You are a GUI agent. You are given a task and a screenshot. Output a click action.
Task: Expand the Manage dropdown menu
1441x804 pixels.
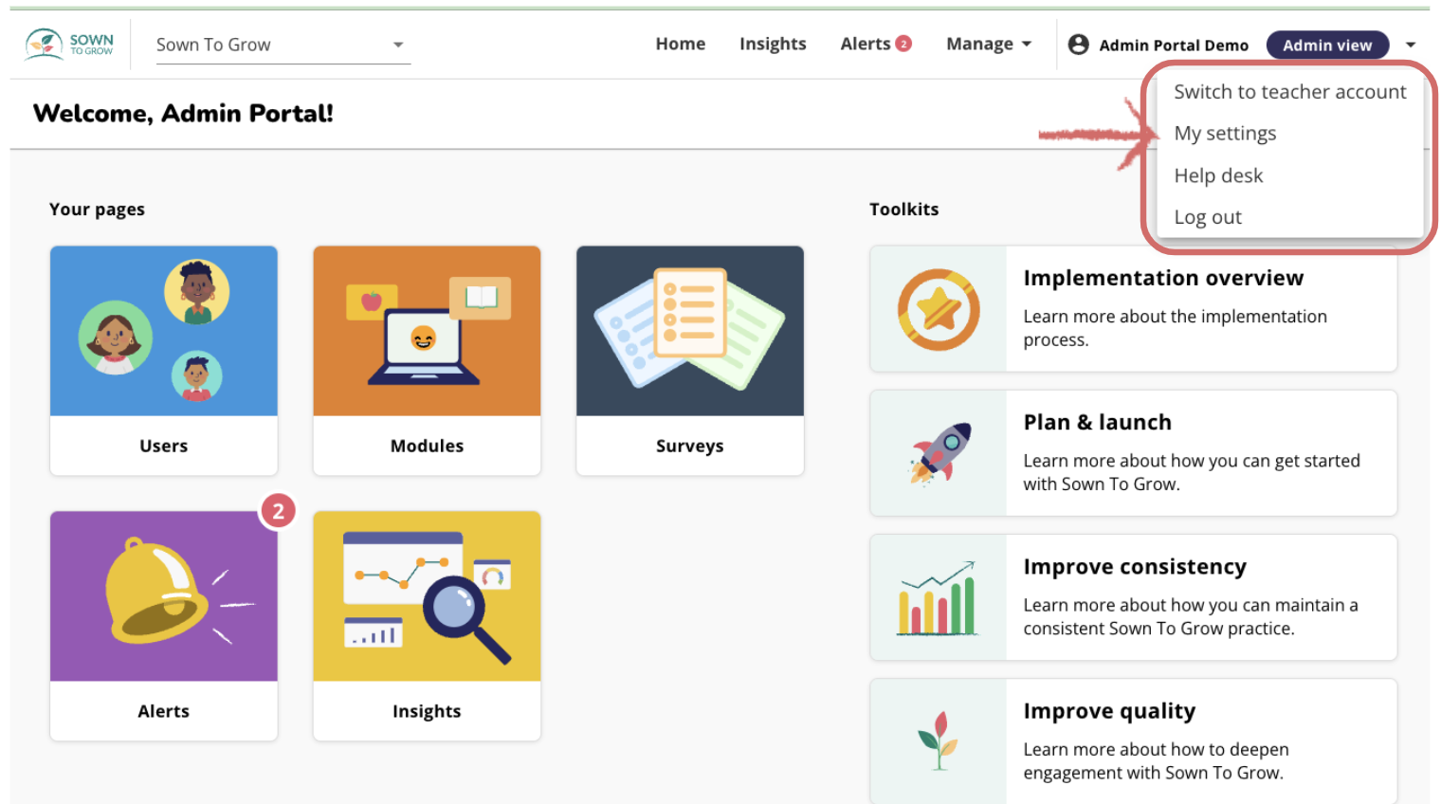tap(989, 44)
